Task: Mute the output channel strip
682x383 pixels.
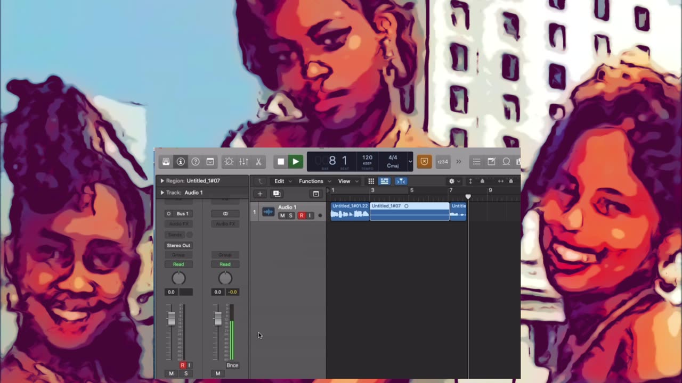Action: [x=217, y=373]
